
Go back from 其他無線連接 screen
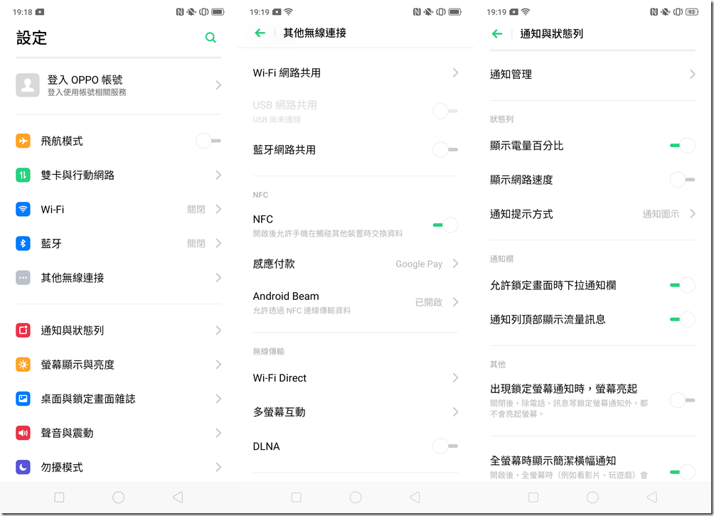260,33
